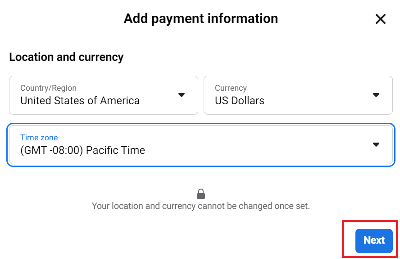This screenshot has width=400, height=259.
Task: Click the 'Pacific Time' value text
Action: (115, 150)
